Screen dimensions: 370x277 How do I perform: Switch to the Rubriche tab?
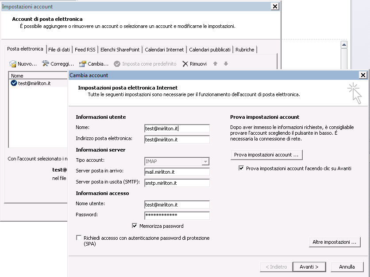pyautogui.click(x=245, y=50)
